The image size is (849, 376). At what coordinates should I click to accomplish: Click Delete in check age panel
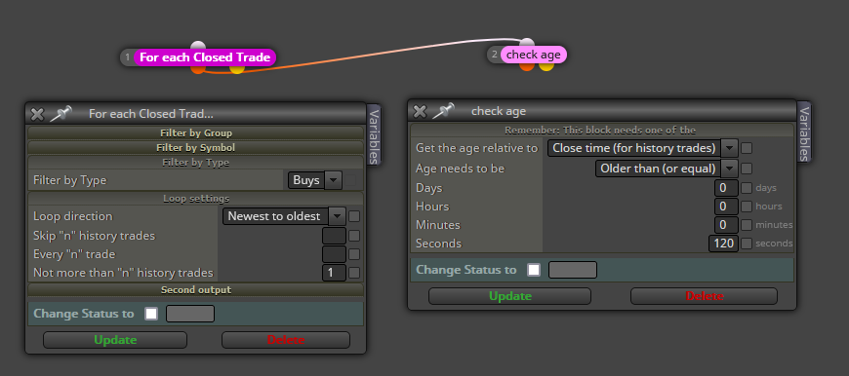pyautogui.click(x=704, y=296)
